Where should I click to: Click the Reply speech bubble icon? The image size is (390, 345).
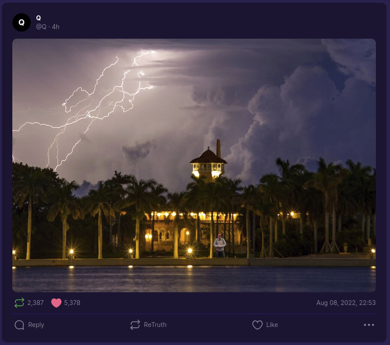[19, 325]
